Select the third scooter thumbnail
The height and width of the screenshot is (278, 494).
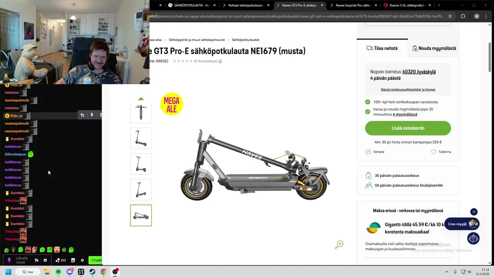coord(141,164)
